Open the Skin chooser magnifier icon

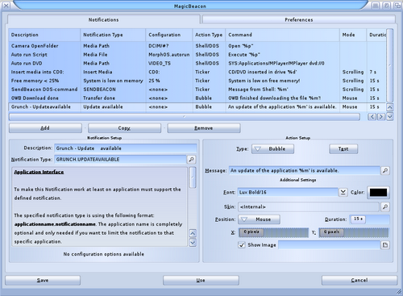(385, 206)
